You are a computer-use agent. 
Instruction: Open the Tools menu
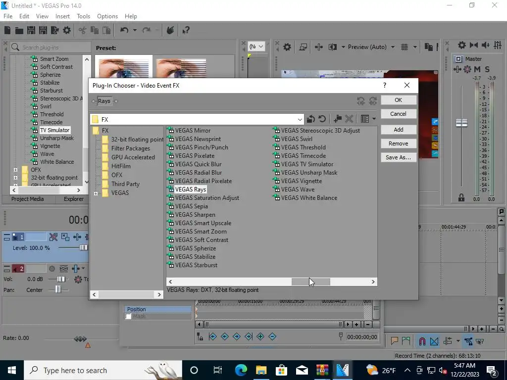(x=83, y=16)
